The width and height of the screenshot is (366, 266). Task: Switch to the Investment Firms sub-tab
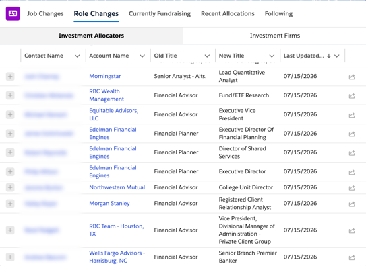coord(275,36)
